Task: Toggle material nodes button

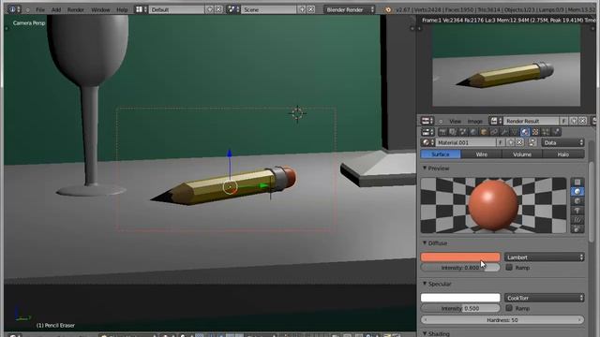Action: (532, 142)
